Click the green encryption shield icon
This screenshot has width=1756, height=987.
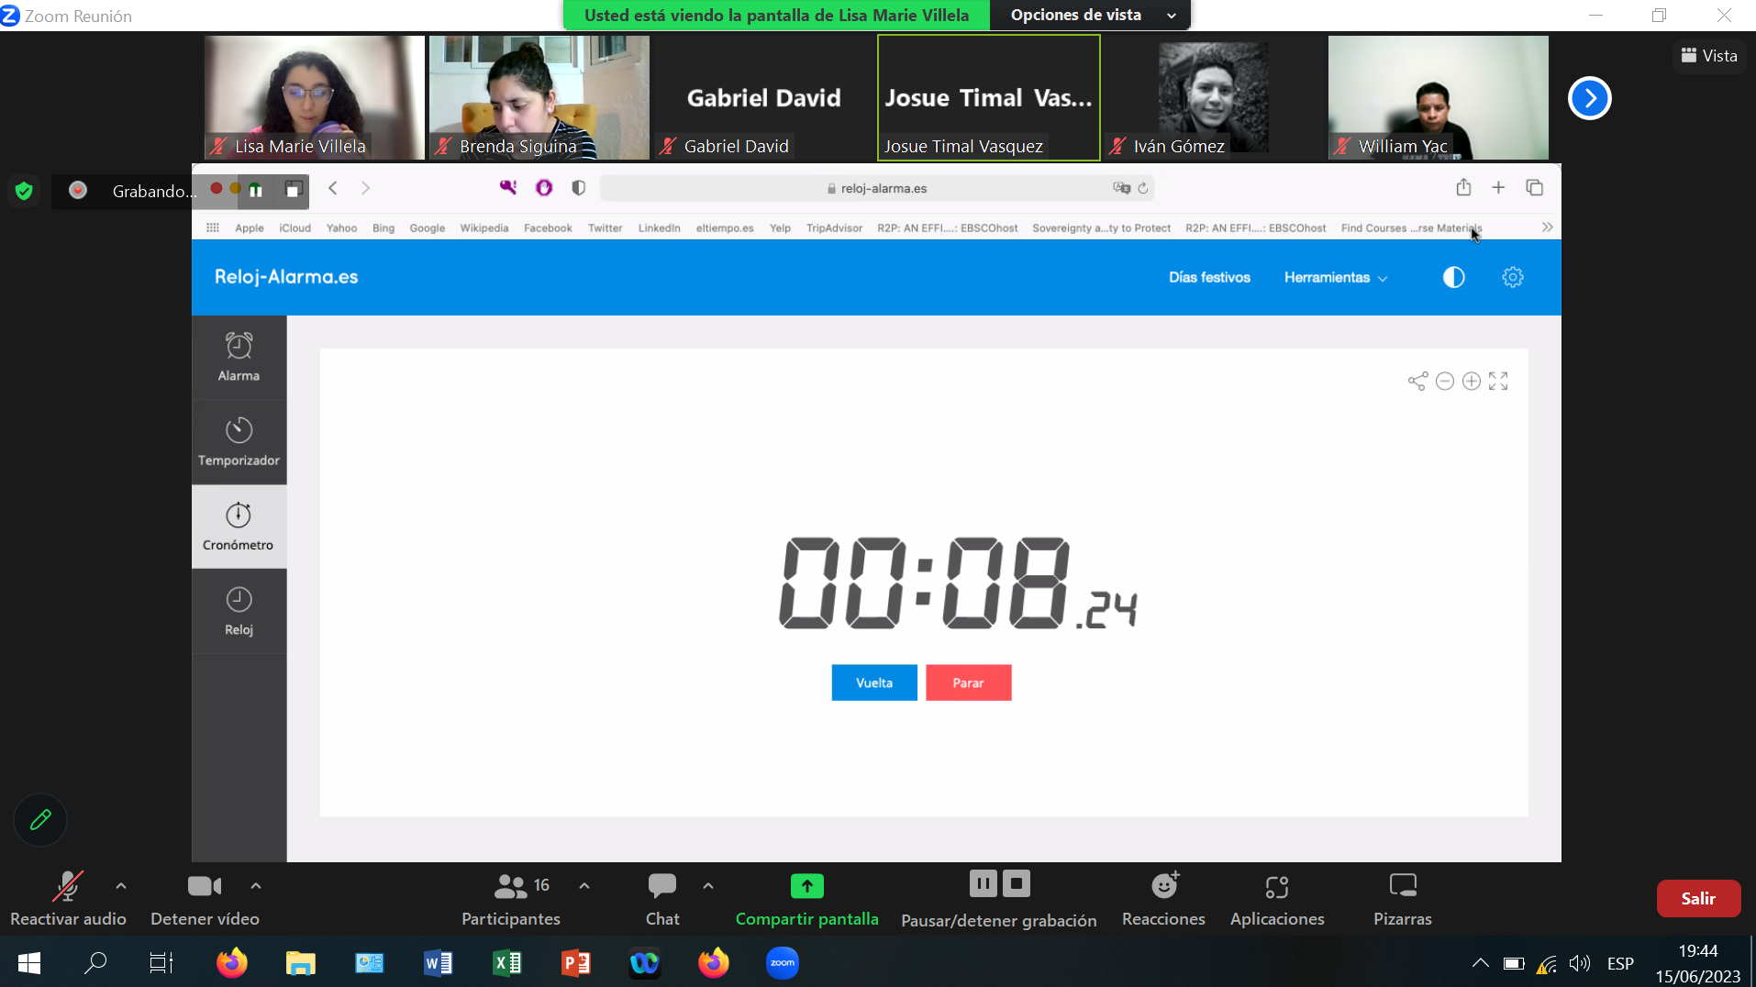click(x=25, y=191)
